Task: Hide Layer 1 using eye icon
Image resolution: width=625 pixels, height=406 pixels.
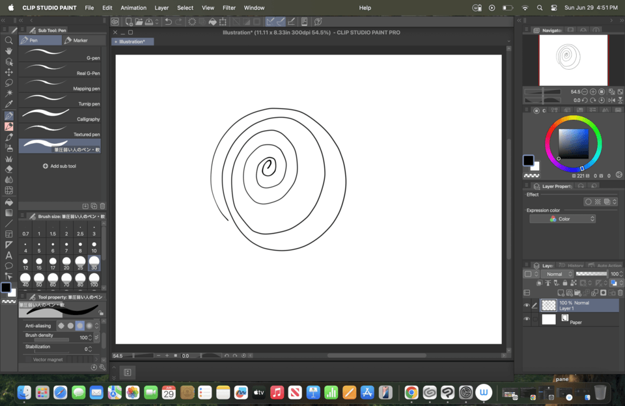Action: (527, 306)
